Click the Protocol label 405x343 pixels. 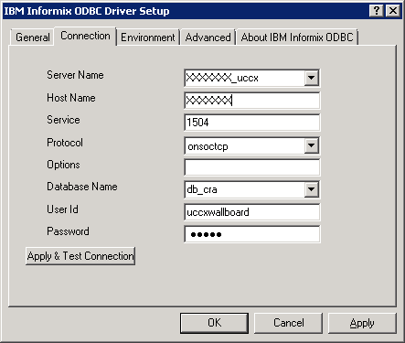coord(65,143)
